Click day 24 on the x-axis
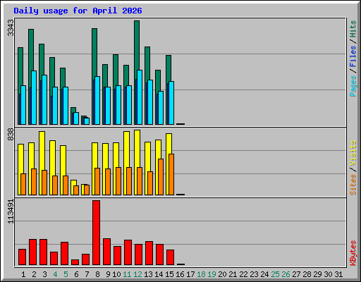This screenshot has width=361, height=282. coord(264,274)
